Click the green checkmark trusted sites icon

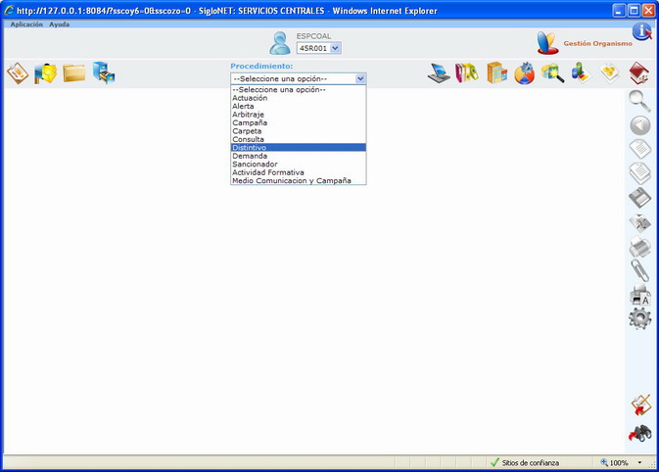point(494,462)
